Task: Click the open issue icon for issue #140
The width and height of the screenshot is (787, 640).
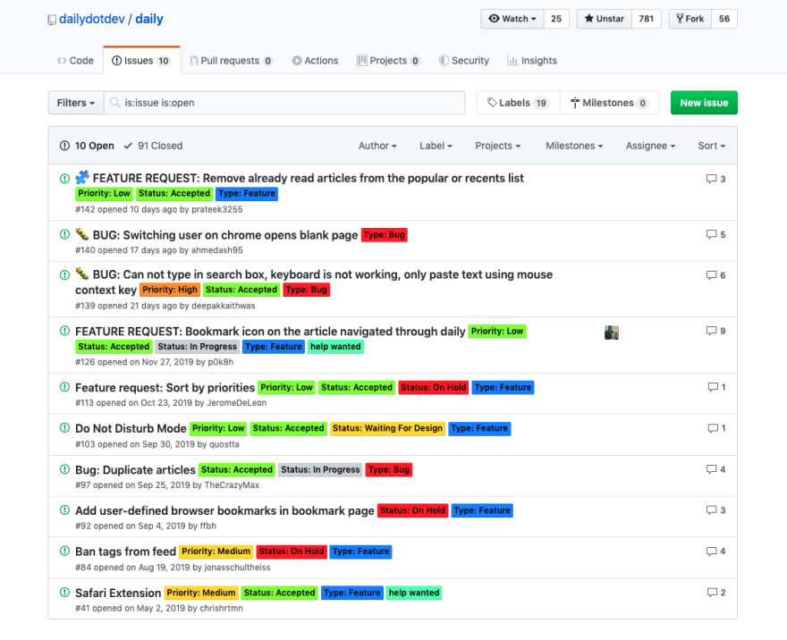Action: pos(64,234)
